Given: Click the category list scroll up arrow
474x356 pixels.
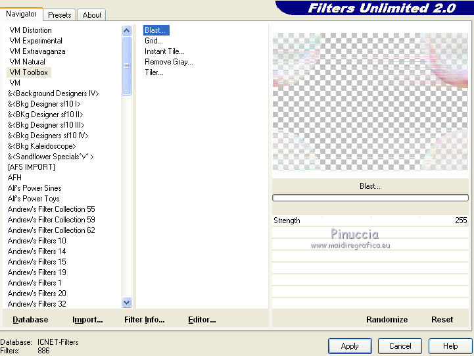Looking at the screenshot, I should pyautogui.click(x=127, y=30).
